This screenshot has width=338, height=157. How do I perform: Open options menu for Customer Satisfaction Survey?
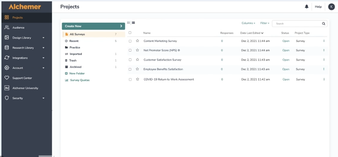coord(324,60)
